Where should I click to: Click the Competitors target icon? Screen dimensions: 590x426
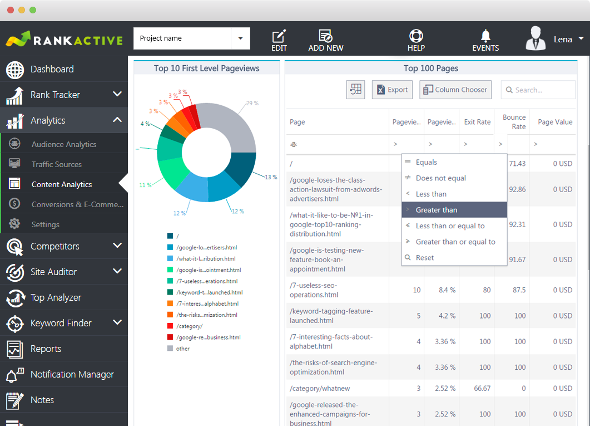(15, 247)
